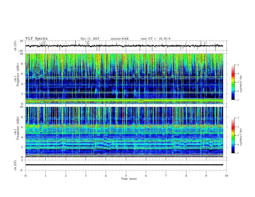Click time axis tick label "5"
The image size is (255, 197).
click(x=126, y=176)
